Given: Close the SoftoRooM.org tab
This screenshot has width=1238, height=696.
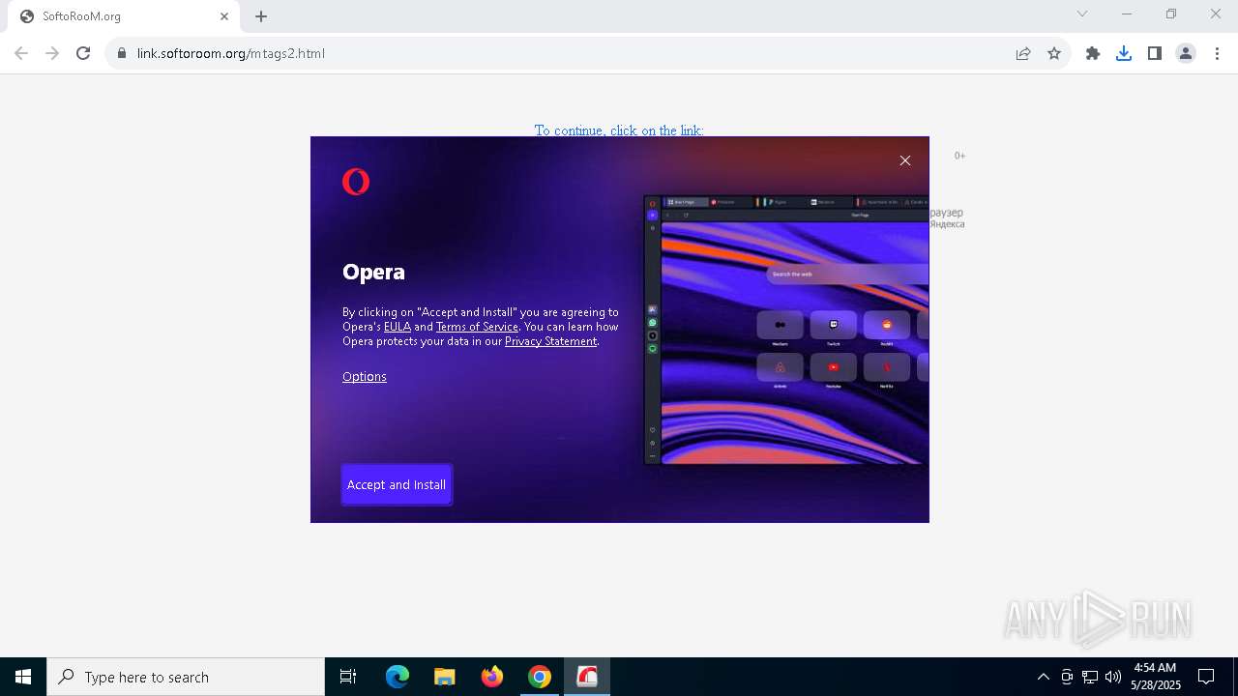Looking at the screenshot, I should [224, 16].
